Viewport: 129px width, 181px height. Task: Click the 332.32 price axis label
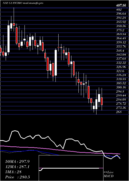(x=122, y=63)
